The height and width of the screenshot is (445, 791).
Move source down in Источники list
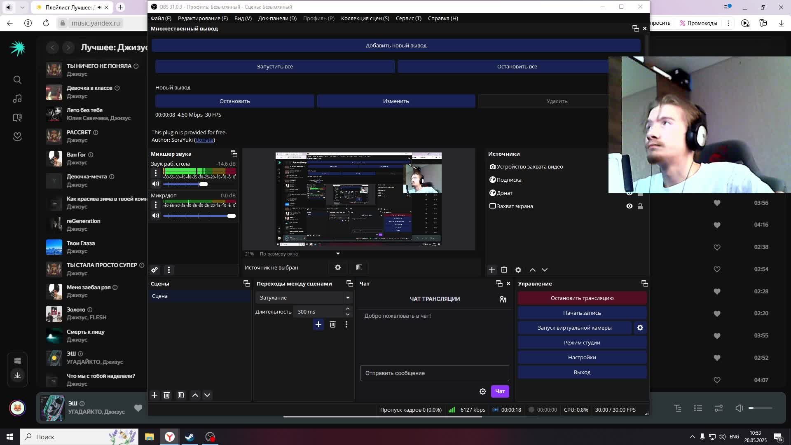[x=545, y=270]
